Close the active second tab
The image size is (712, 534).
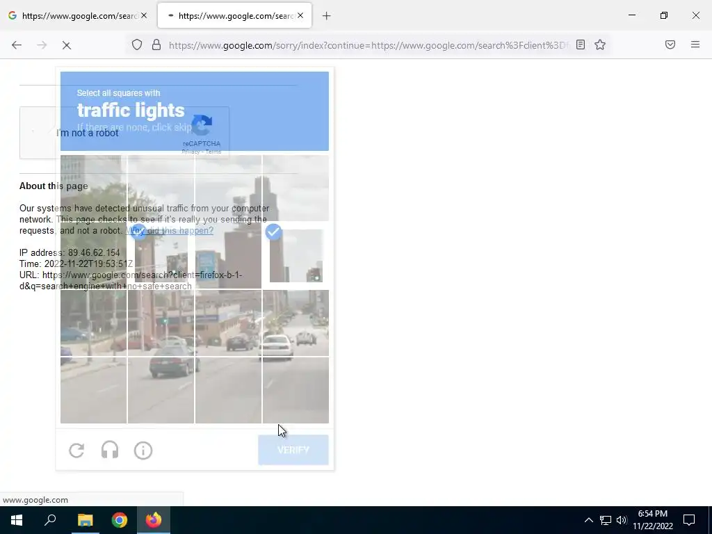pos(300,15)
